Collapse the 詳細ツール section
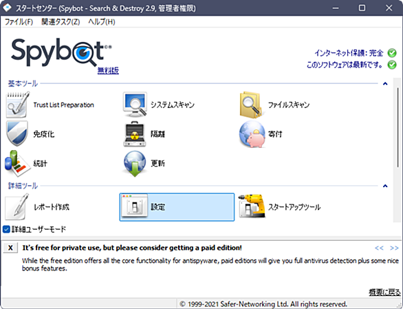This screenshot has width=403, height=309. tap(385, 186)
